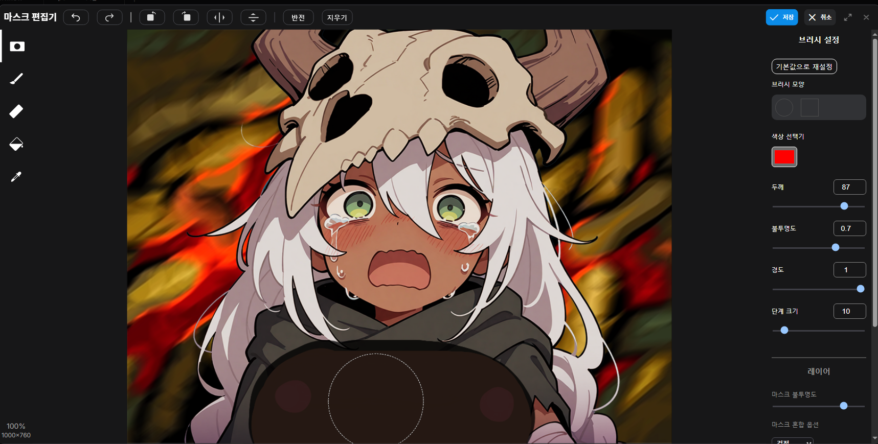Image resolution: width=878 pixels, height=444 pixels.
Task: Select the eraser tool
Action: (16, 111)
